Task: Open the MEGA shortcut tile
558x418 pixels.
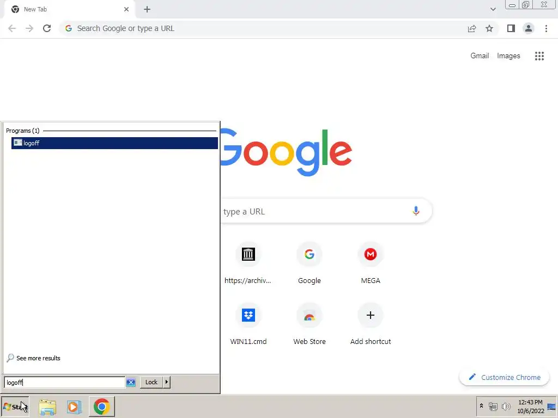Action: 371,263
